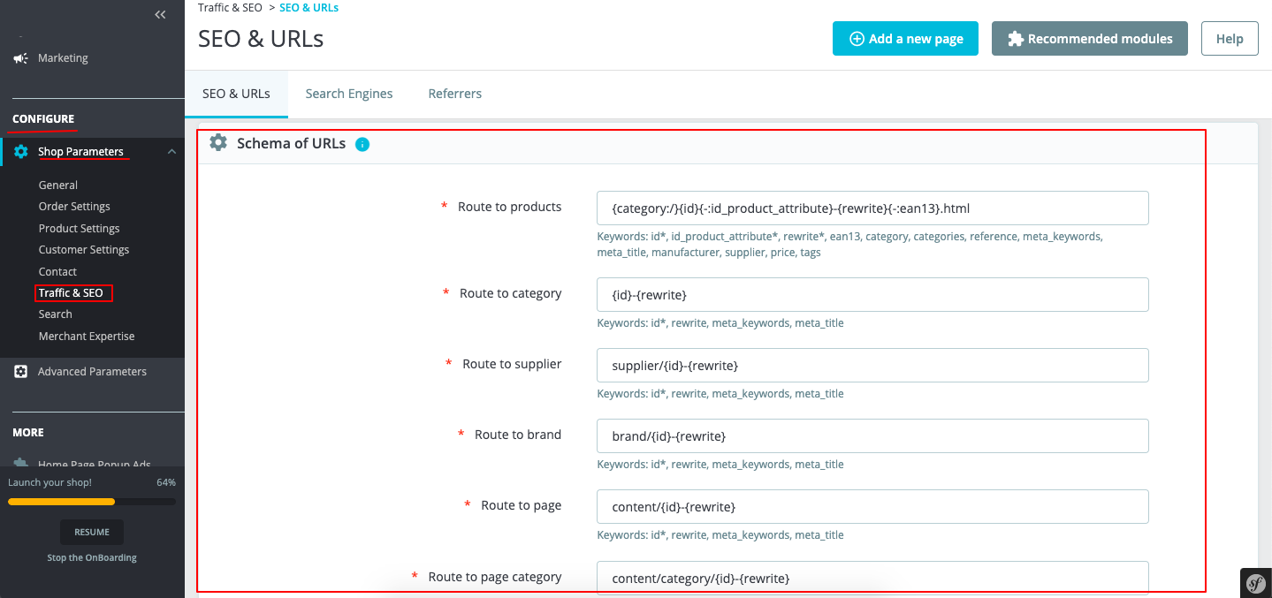Click the Route to products input field
Screen dimensions: 1272x598
pos(872,208)
